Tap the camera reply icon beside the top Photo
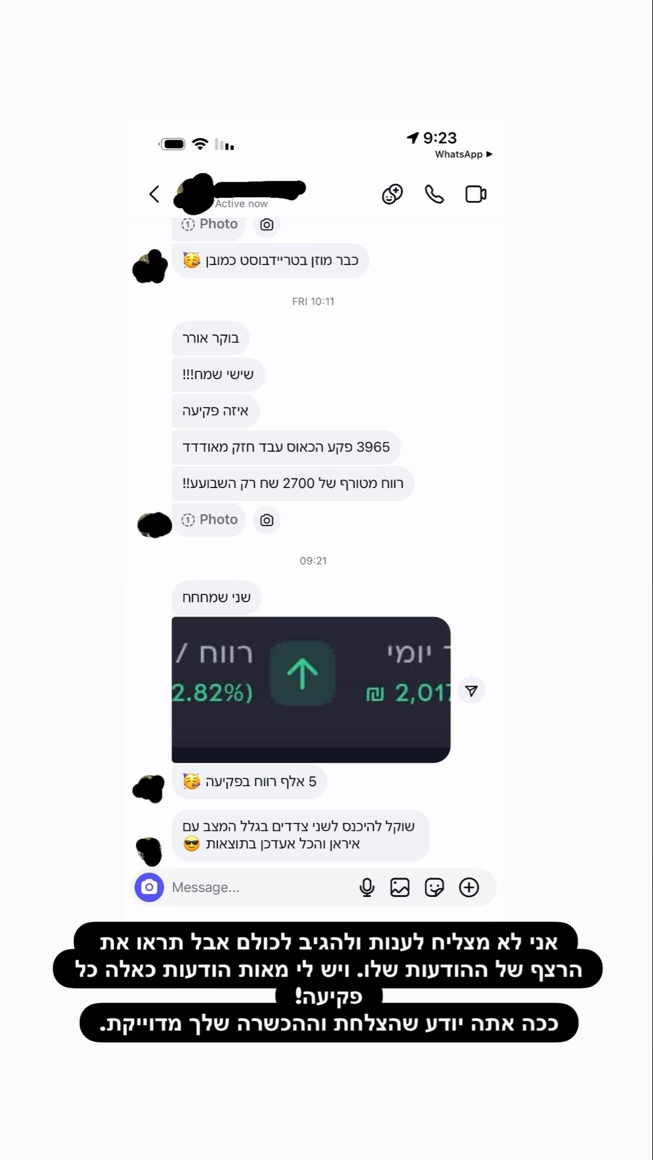This screenshot has height=1160, width=653. (267, 225)
